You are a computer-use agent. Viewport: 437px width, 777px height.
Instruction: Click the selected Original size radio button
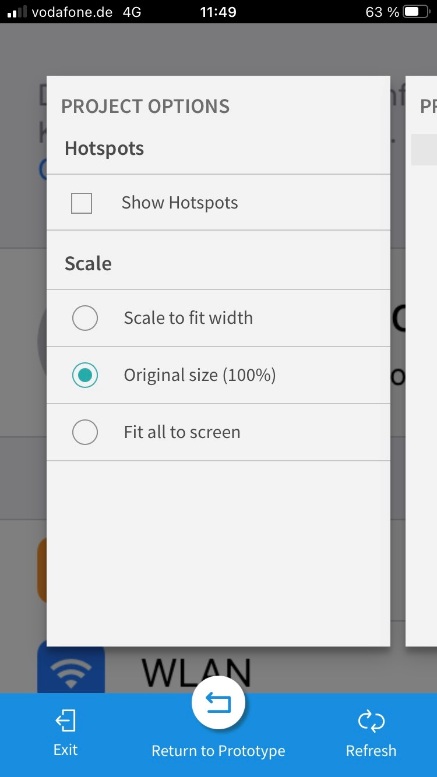(85, 375)
